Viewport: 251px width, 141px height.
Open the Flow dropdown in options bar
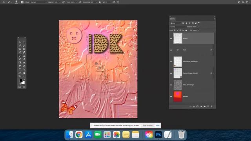(x=76, y=2)
